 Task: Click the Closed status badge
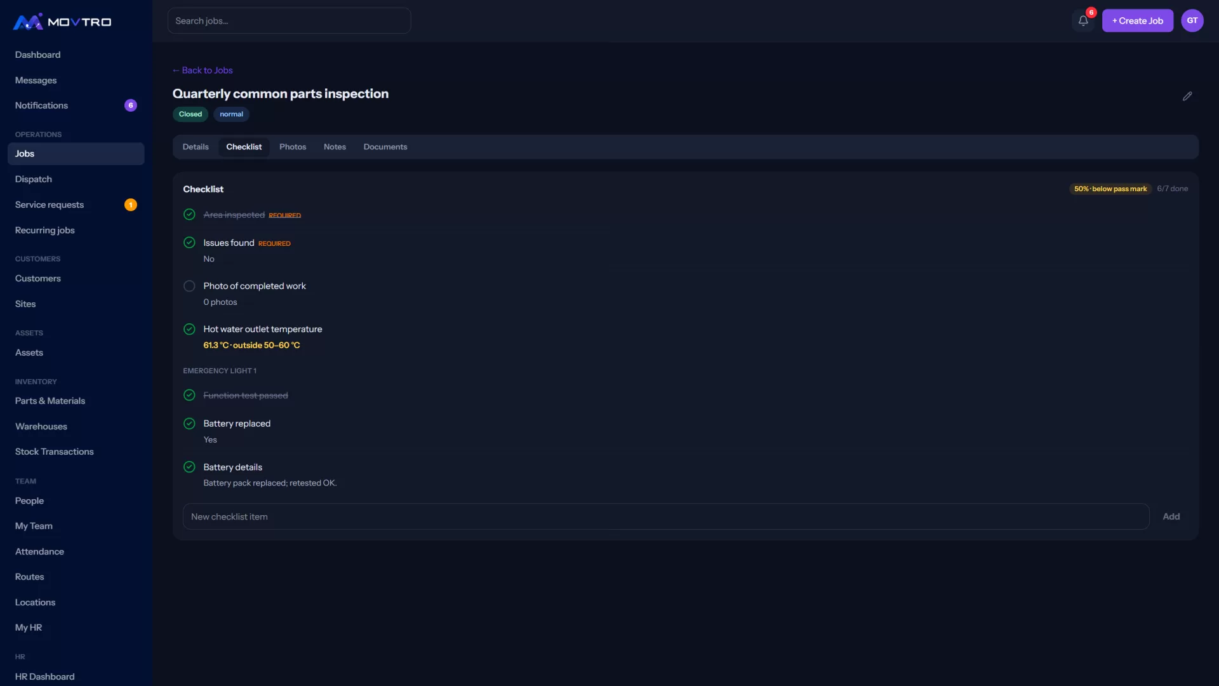(x=190, y=114)
